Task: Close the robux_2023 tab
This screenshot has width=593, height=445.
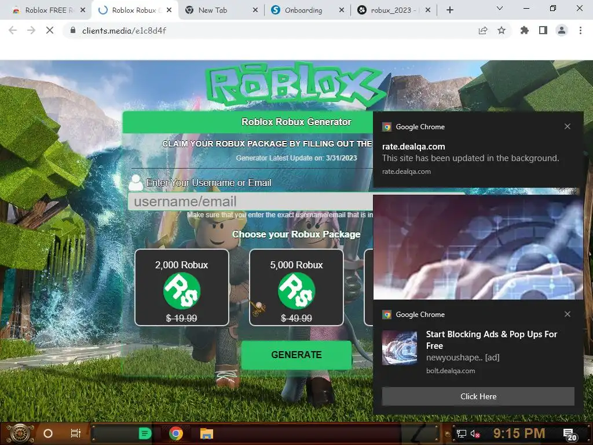Action: point(428,10)
